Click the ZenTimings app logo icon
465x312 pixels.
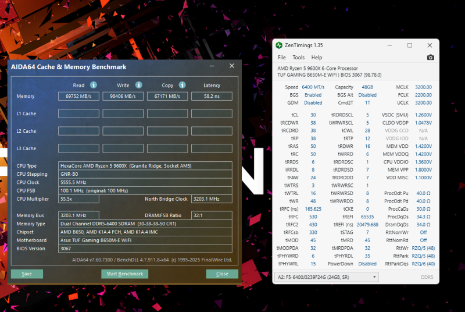(279, 45)
